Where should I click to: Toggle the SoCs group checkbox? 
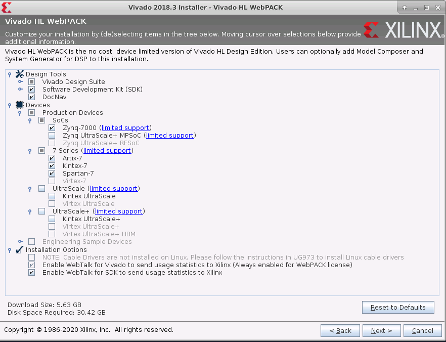coord(42,120)
